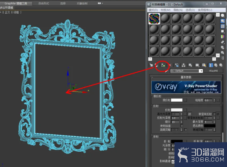Open 模式(D) menu in material editor

click(153, 10)
